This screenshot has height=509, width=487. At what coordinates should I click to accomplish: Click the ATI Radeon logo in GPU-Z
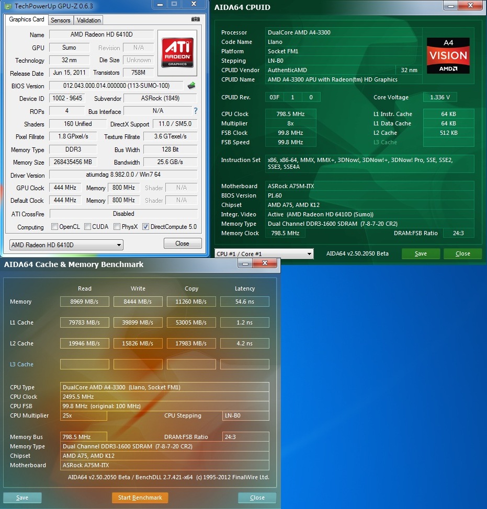pos(177,53)
